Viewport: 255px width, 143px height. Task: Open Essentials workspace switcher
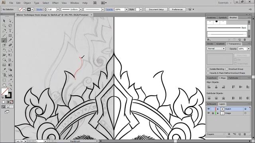[x=225, y=3]
